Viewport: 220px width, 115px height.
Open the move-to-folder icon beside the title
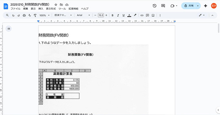point(61,5)
